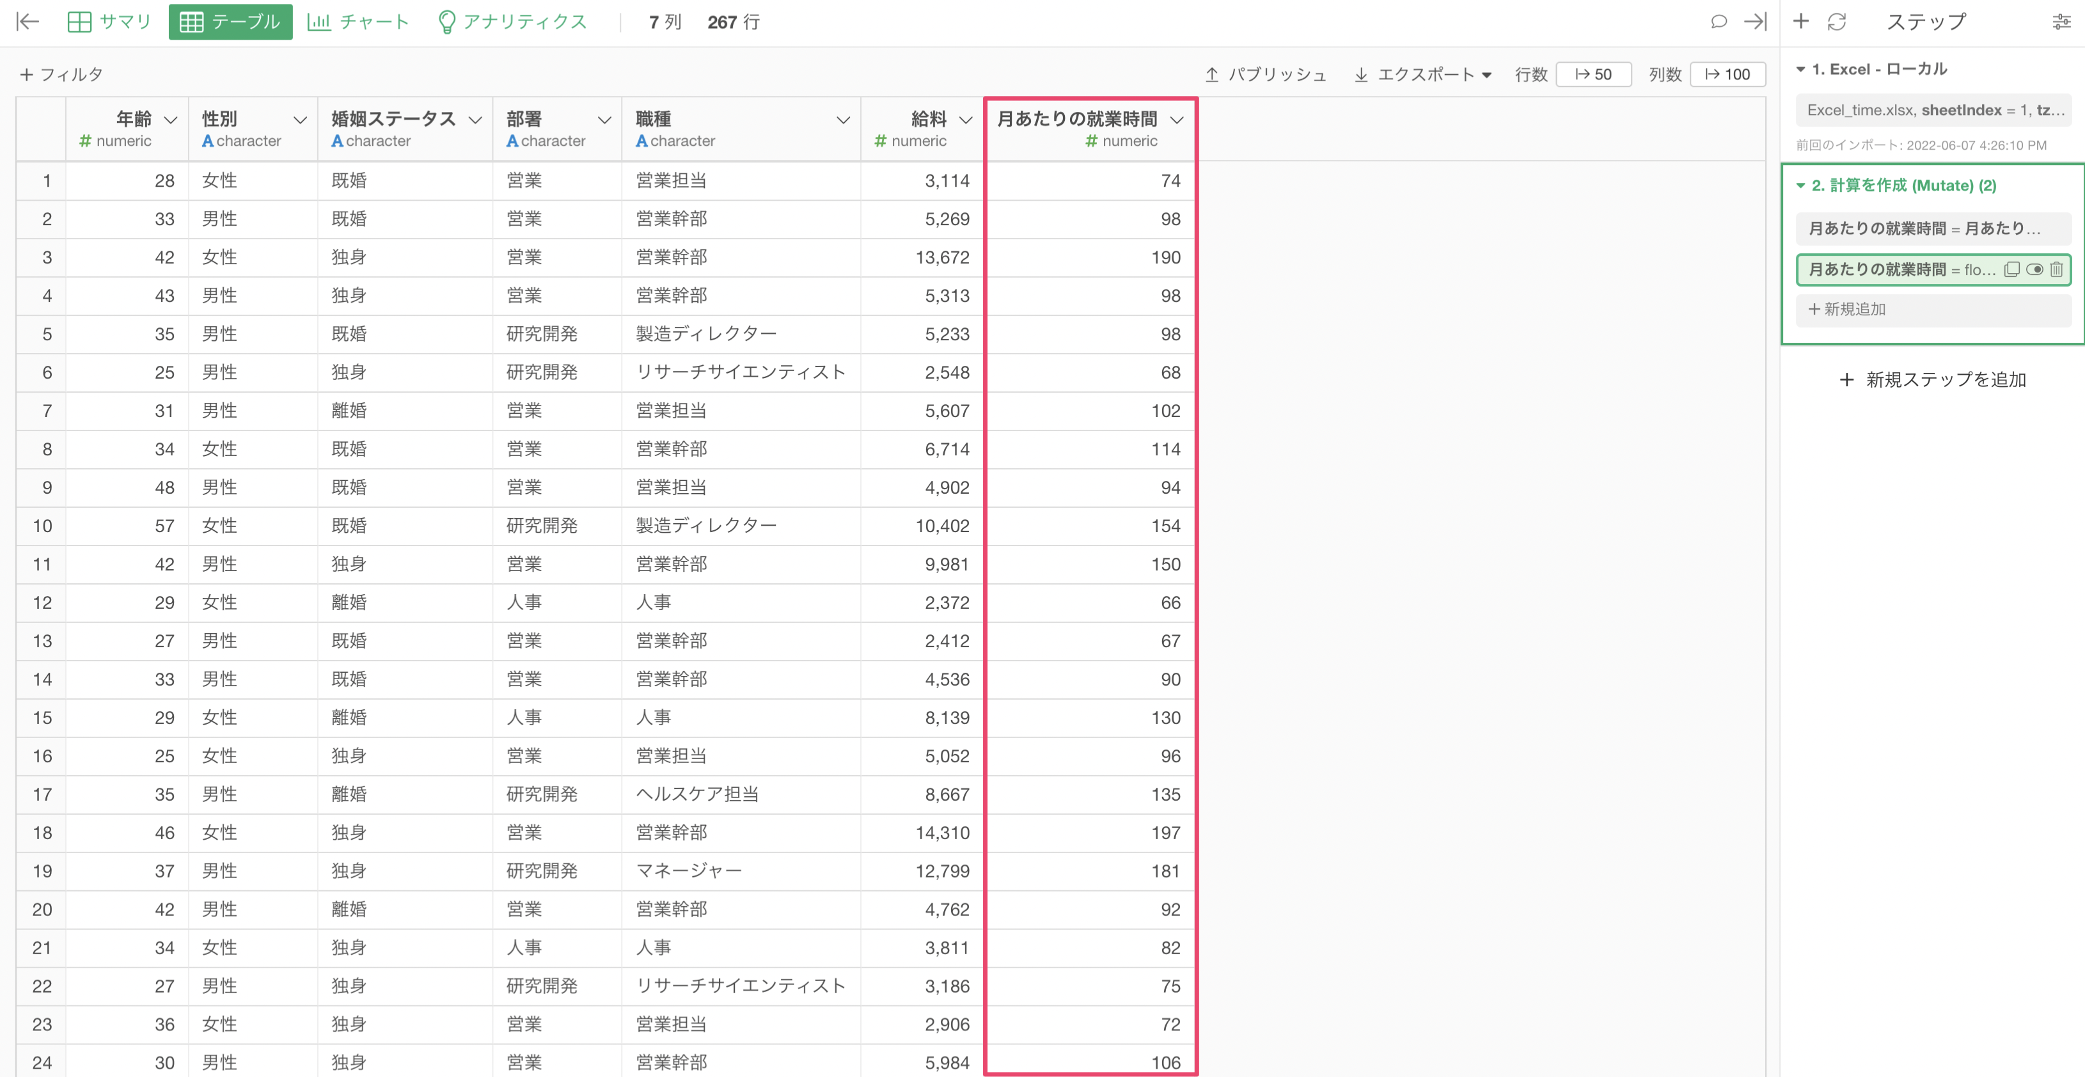The image size is (2085, 1077).
Task: Click the refresh data icon
Action: click(1836, 22)
